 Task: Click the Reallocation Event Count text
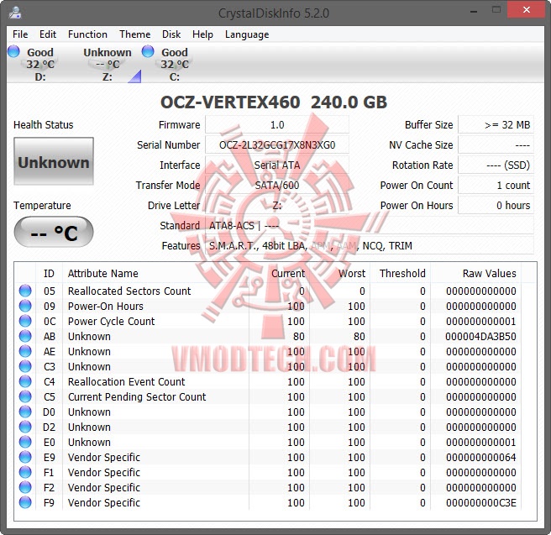coord(126,382)
